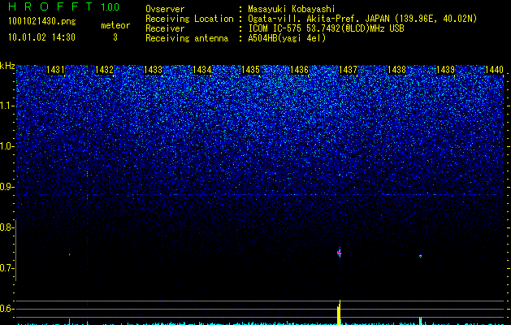511x325 pixels.
Task: Click the 1436 time marker
Action: pyautogui.click(x=299, y=69)
